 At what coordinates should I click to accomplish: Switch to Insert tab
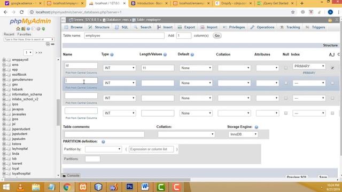[165, 27]
